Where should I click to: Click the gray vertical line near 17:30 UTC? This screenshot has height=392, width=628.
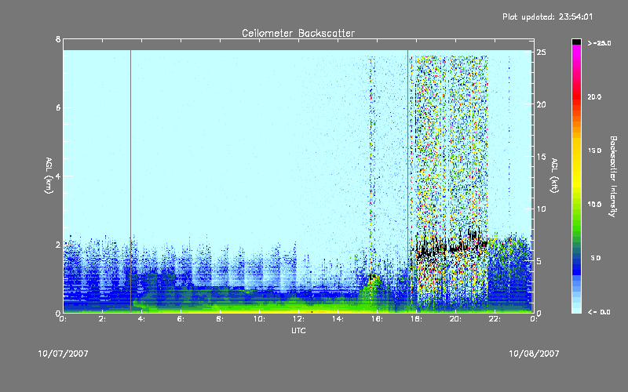407,181
